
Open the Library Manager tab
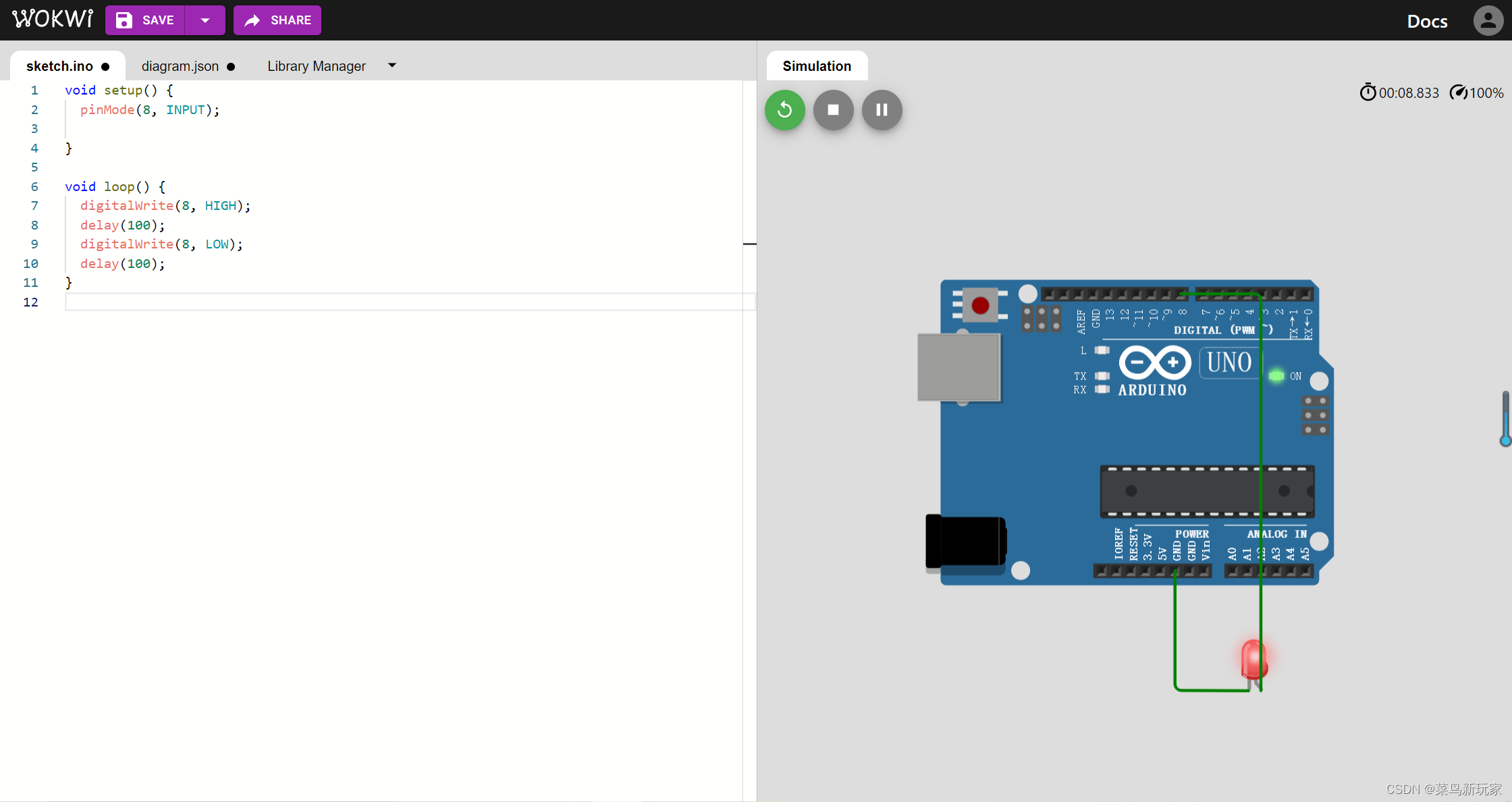[x=316, y=66]
